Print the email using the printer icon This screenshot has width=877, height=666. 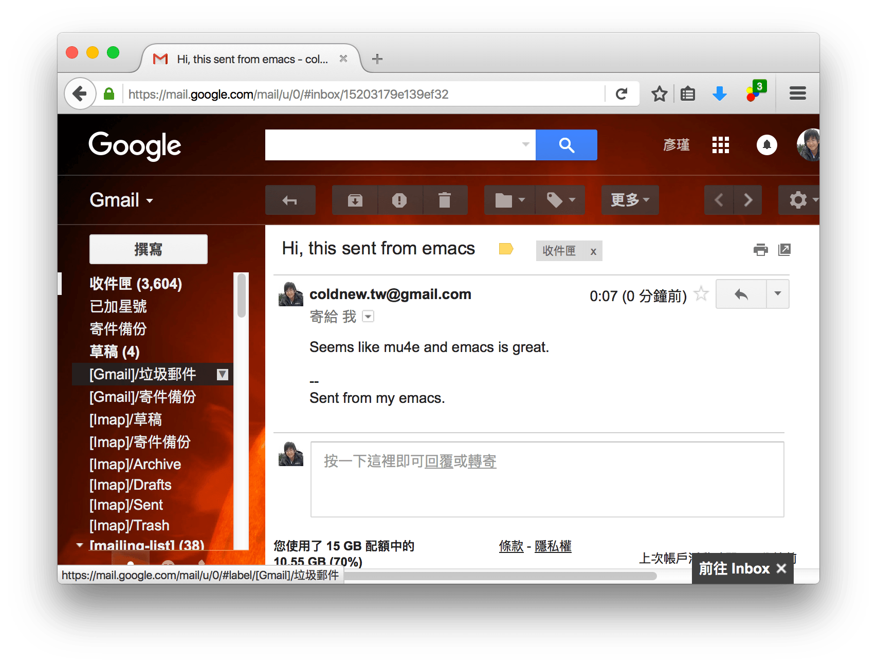[760, 250]
